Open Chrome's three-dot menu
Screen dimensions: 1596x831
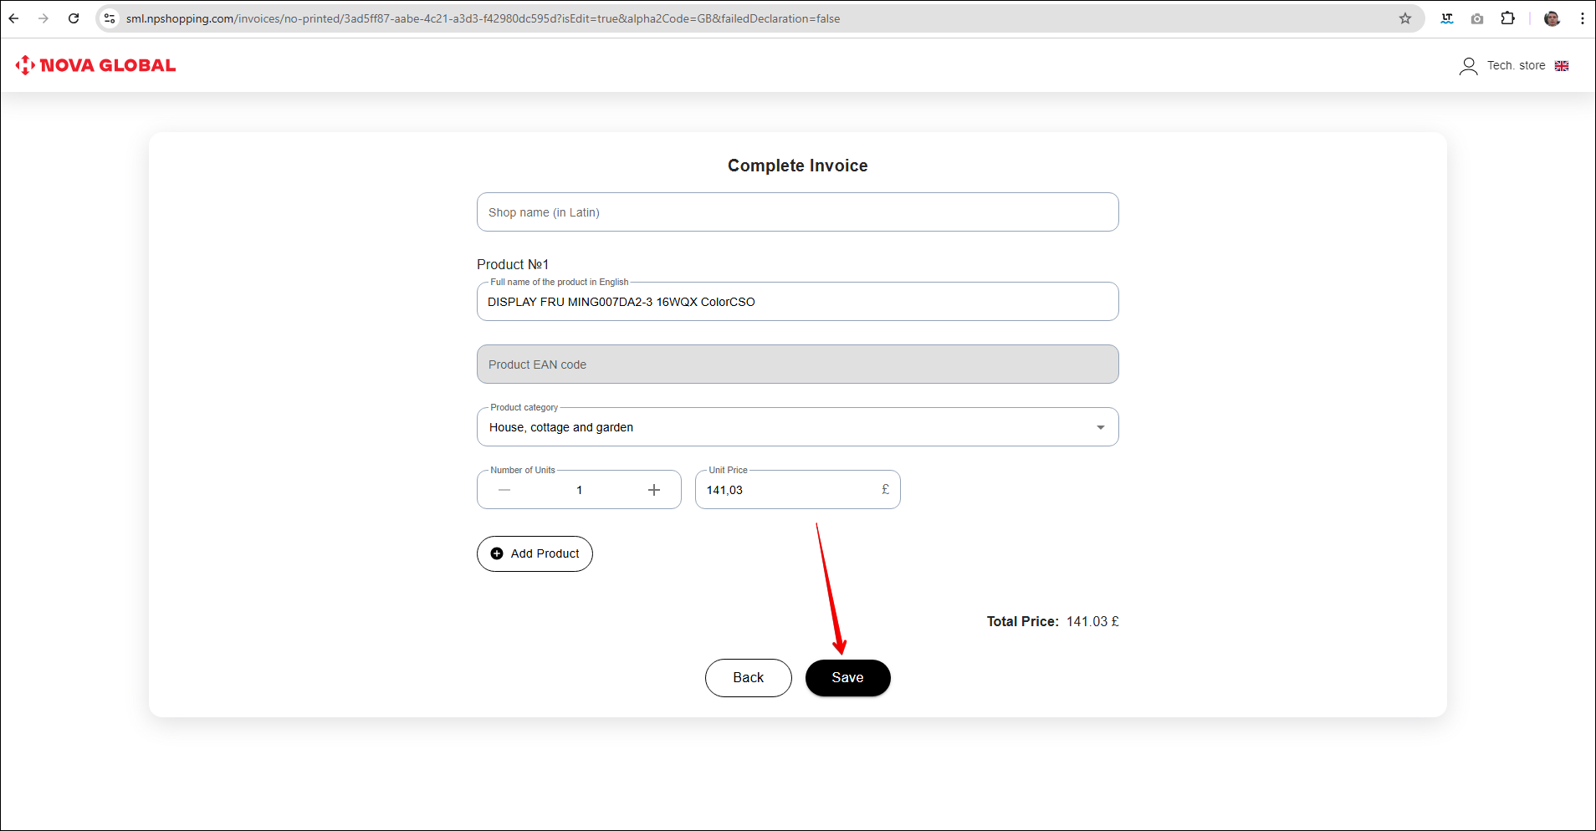pyautogui.click(x=1583, y=18)
